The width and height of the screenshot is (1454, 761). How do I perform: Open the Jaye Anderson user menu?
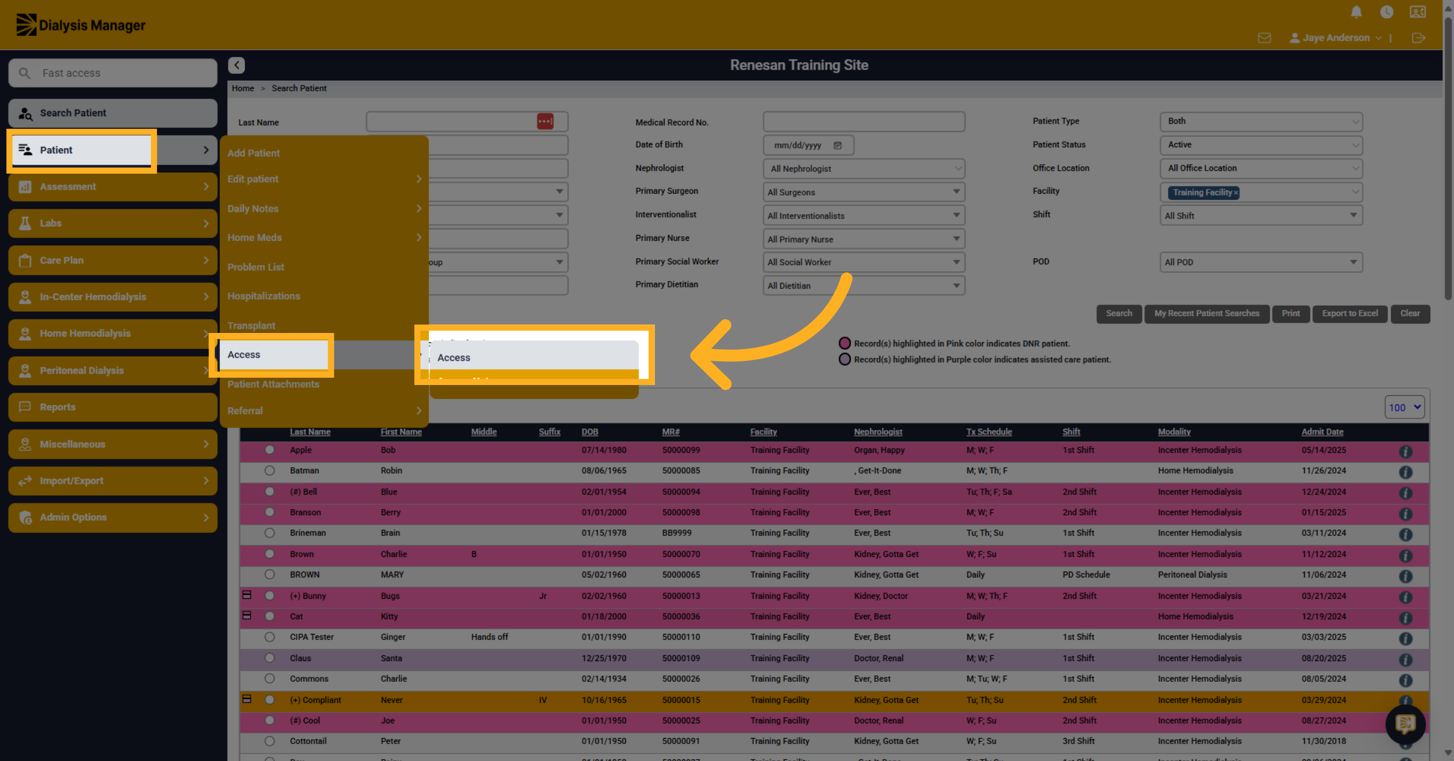(1335, 38)
